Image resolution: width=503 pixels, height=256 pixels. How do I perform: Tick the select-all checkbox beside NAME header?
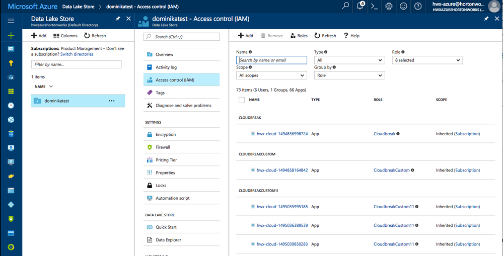pyautogui.click(x=241, y=100)
